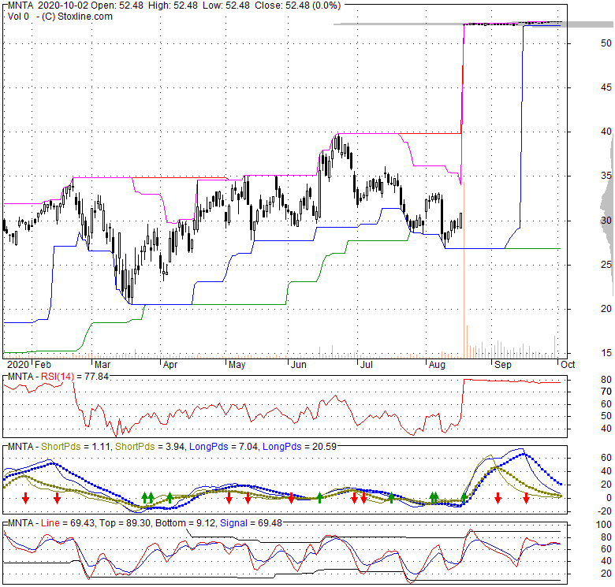The height and width of the screenshot is (587, 615).
Task: Click the 'Bottom = 9.12' legend entry
Action: pos(185,523)
